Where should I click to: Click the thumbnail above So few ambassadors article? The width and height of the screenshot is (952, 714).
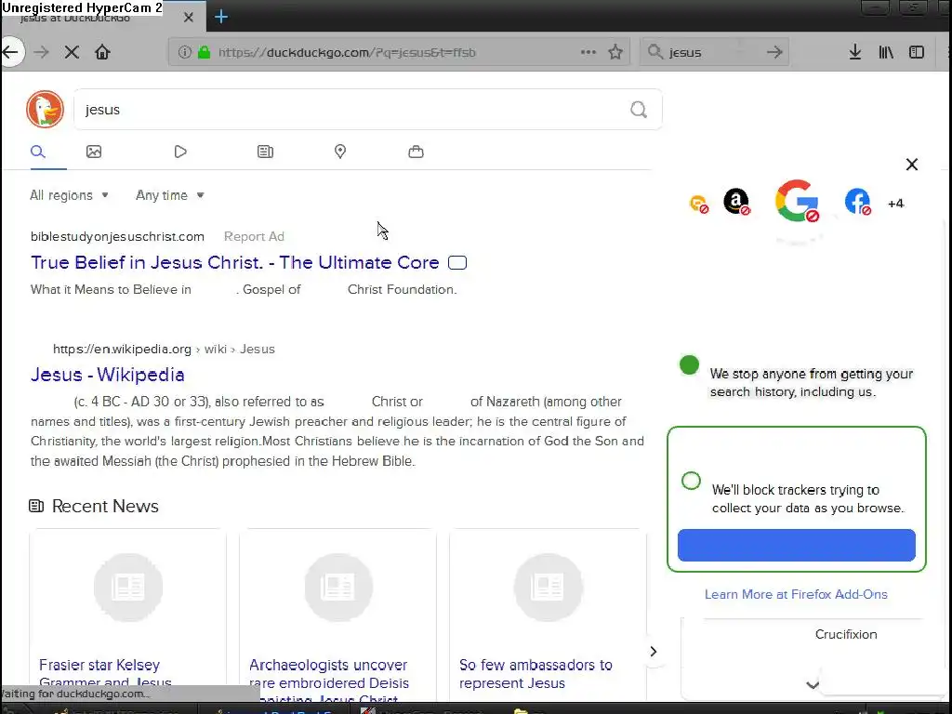point(549,588)
